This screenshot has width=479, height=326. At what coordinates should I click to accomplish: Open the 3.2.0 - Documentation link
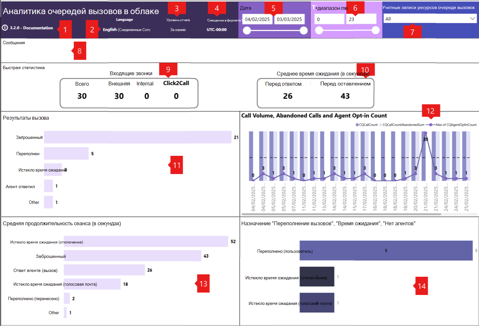31,28
